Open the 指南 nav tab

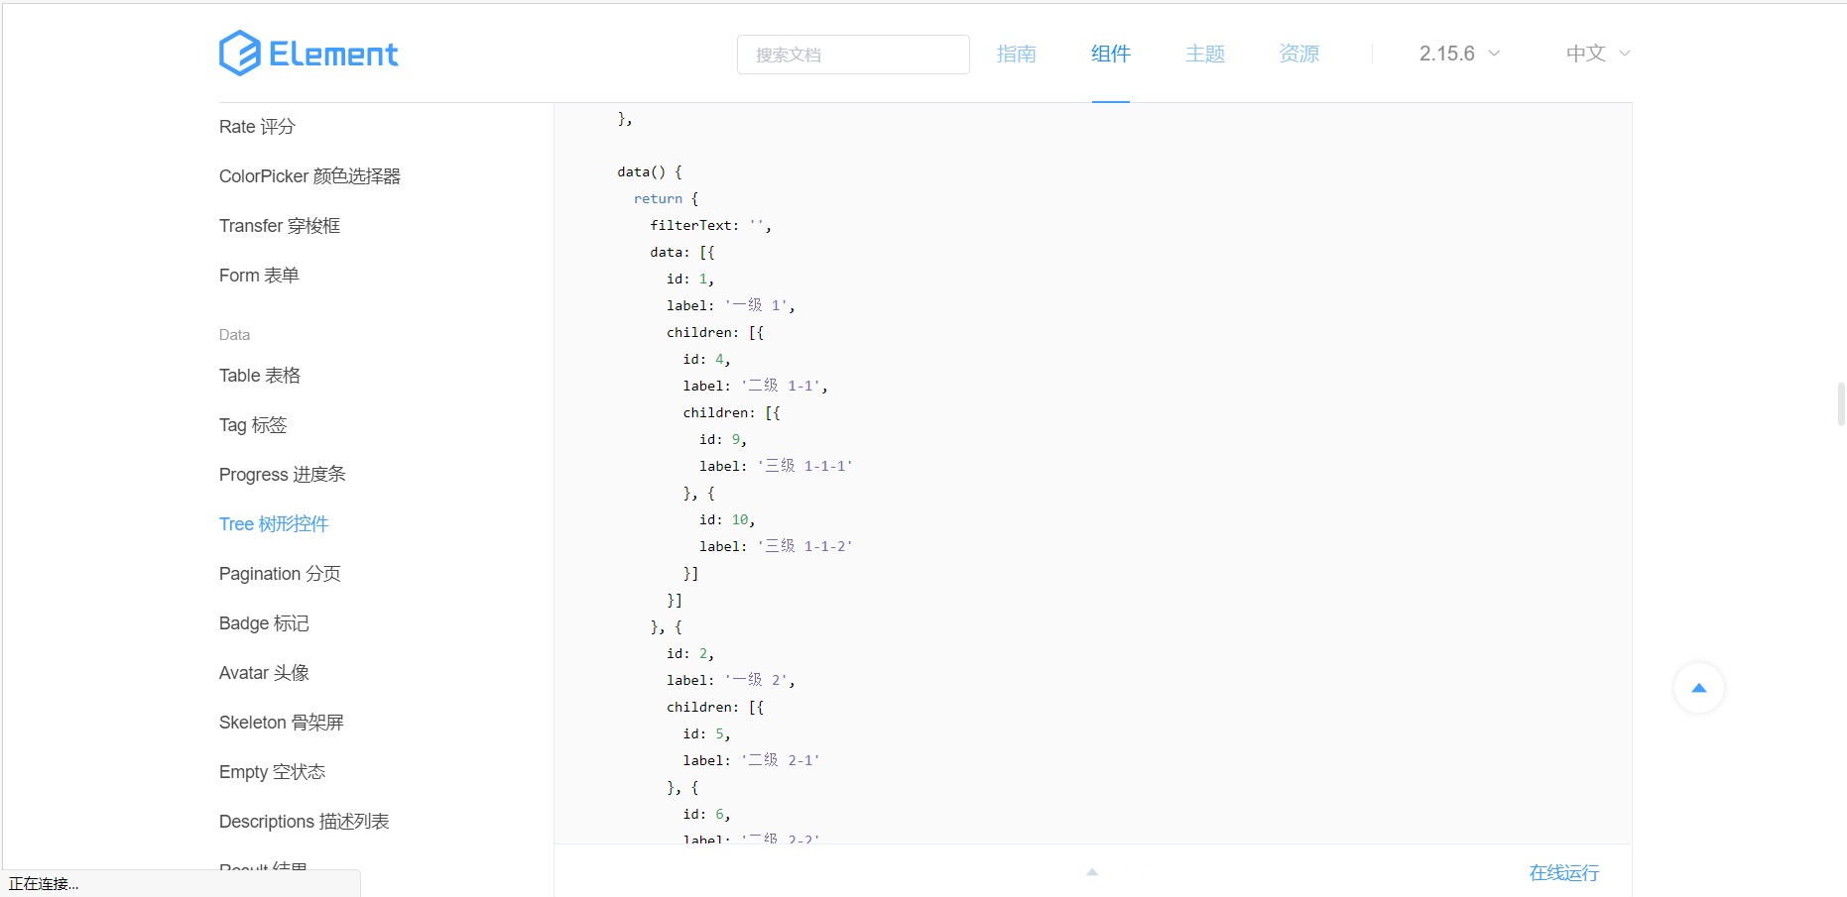click(x=1016, y=54)
